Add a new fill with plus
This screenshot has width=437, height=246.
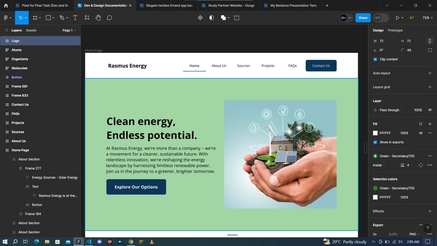(x=430, y=124)
